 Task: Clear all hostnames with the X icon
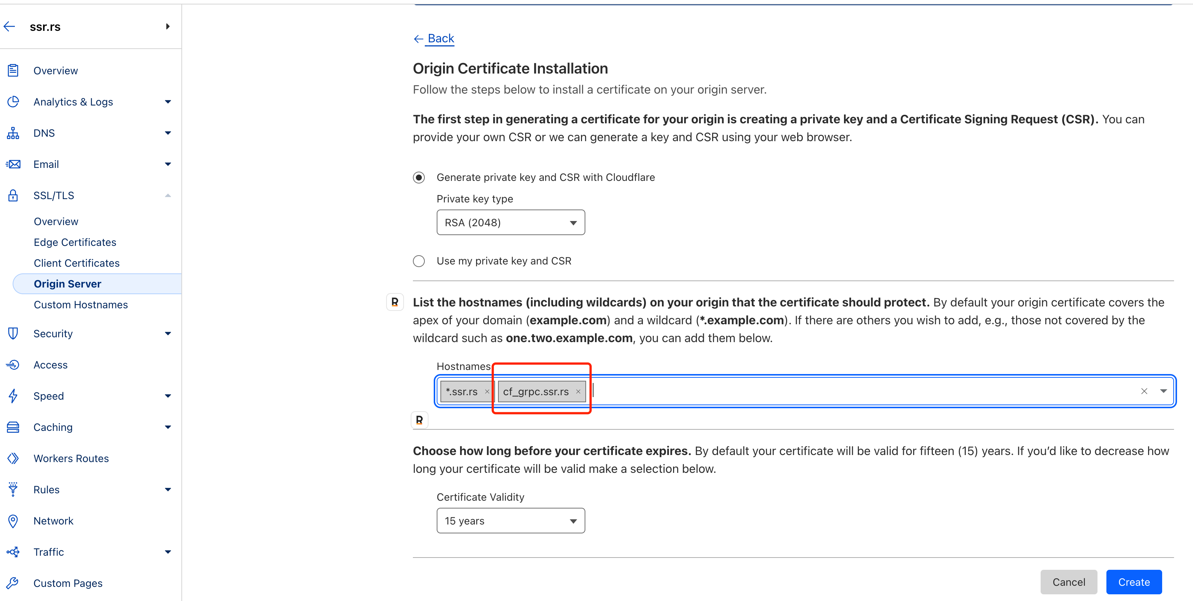coord(1144,391)
